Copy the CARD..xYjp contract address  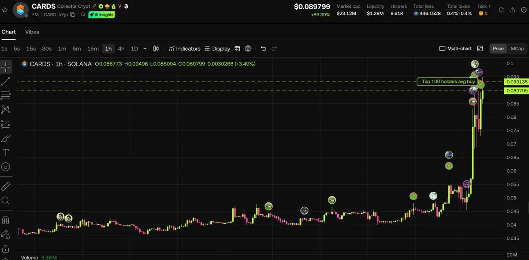(x=73, y=15)
